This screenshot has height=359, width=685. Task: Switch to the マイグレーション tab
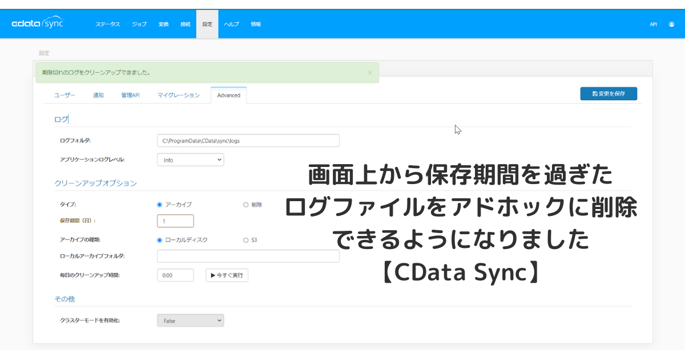point(179,95)
